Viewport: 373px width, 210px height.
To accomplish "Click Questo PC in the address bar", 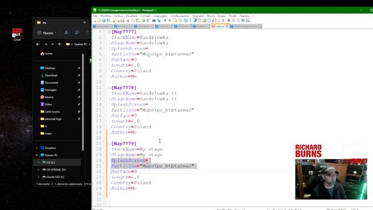I will 80,44.
